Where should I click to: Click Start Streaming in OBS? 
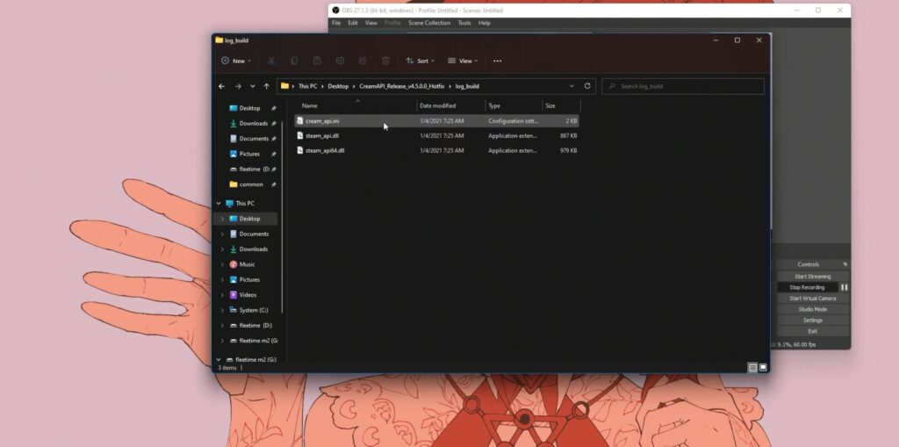coord(812,277)
